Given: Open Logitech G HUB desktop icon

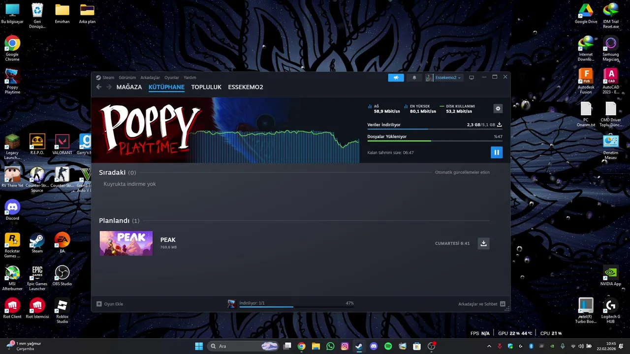Looking at the screenshot, I should (x=611, y=311).
